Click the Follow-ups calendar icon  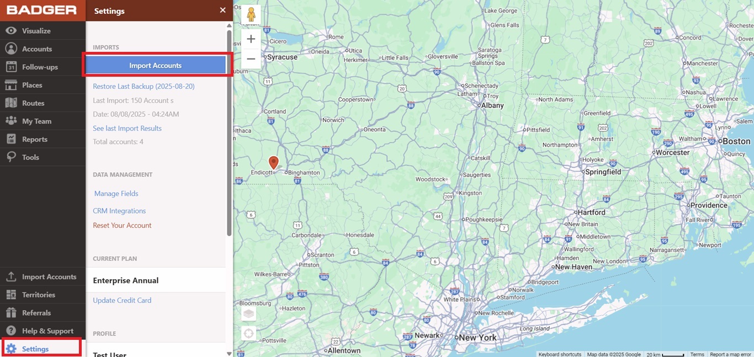click(11, 67)
